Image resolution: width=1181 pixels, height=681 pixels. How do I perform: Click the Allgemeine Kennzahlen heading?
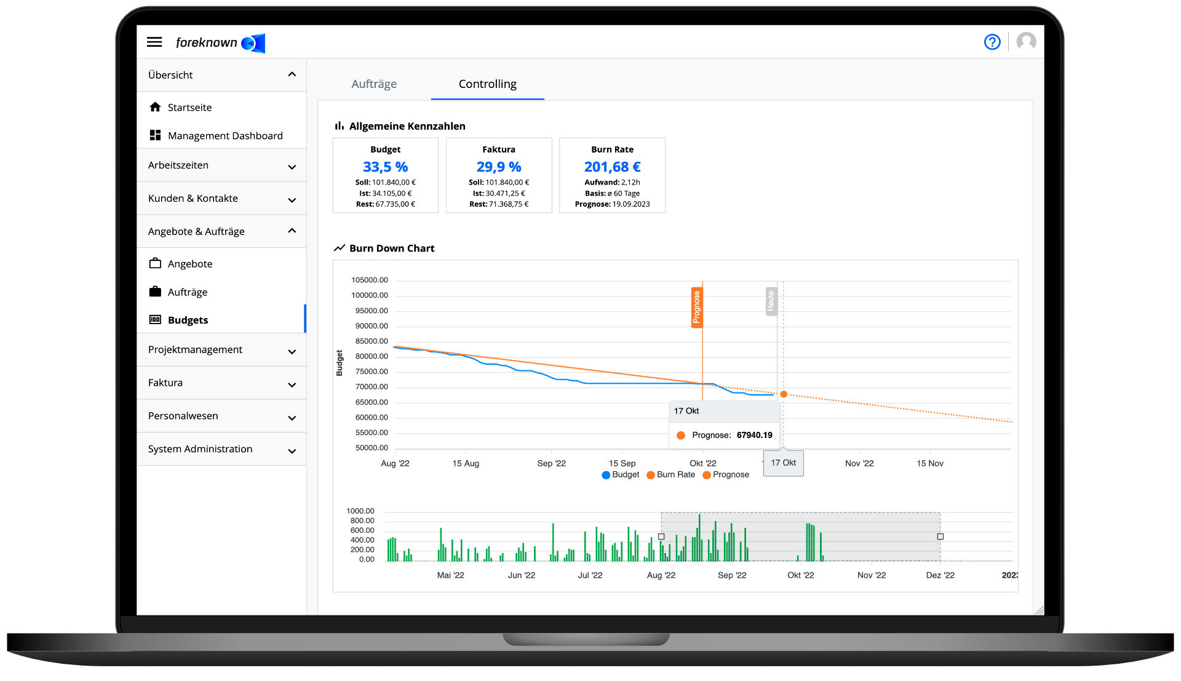pos(407,125)
